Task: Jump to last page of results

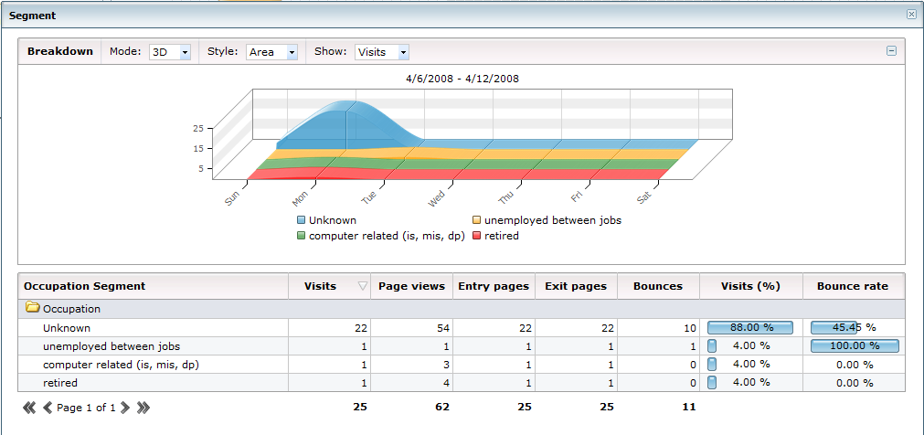Action: coord(143,408)
